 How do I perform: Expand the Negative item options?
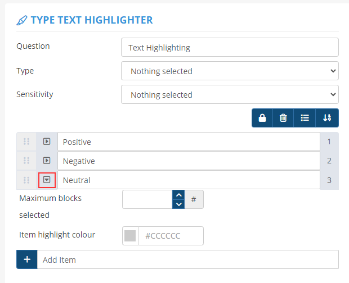pos(47,161)
